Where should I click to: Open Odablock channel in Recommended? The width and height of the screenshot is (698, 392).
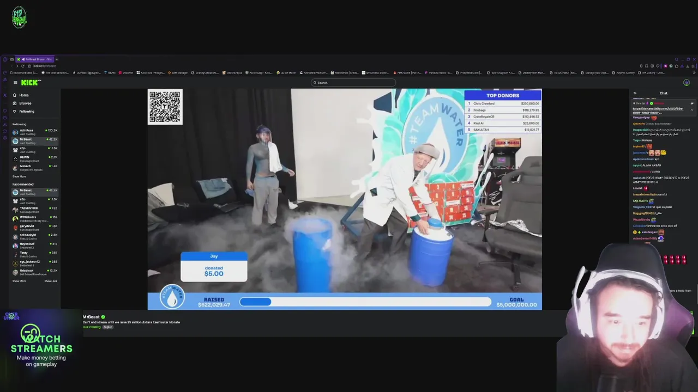(35, 272)
